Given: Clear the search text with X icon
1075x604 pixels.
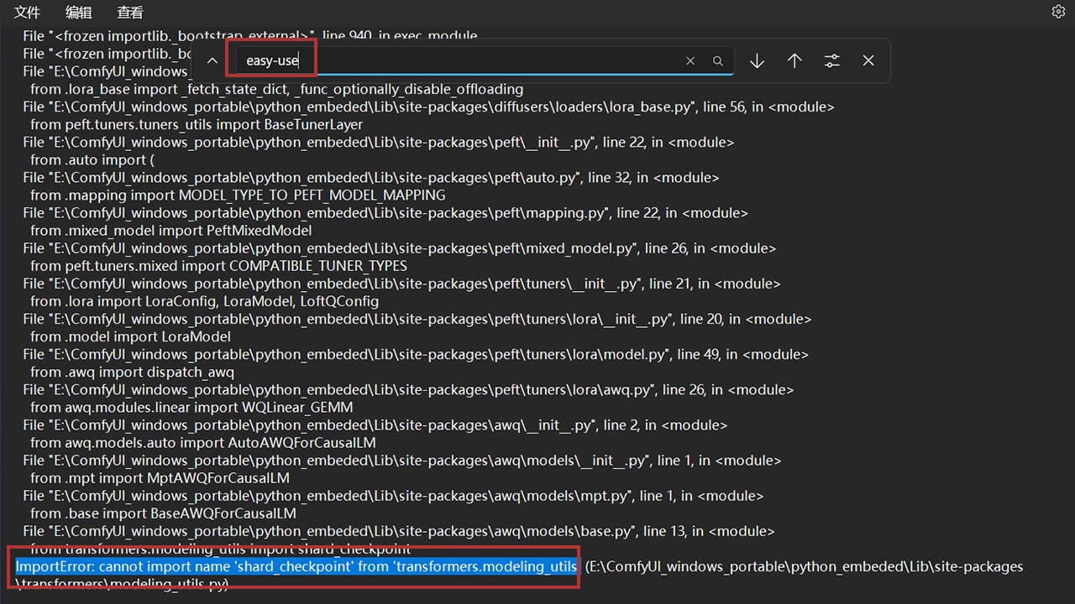Looking at the screenshot, I should click(690, 61).
